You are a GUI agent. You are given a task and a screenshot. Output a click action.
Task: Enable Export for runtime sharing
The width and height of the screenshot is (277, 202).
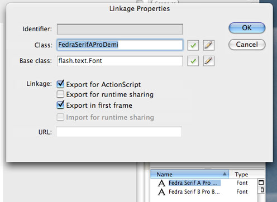point(60,94)
